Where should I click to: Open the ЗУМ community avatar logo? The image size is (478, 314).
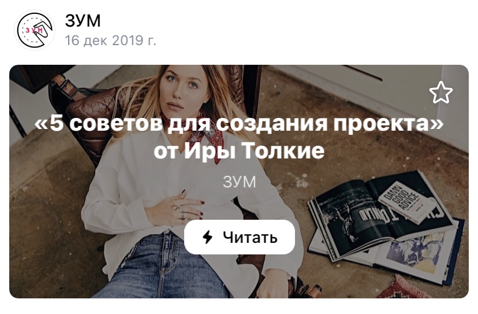click(35, 30)
